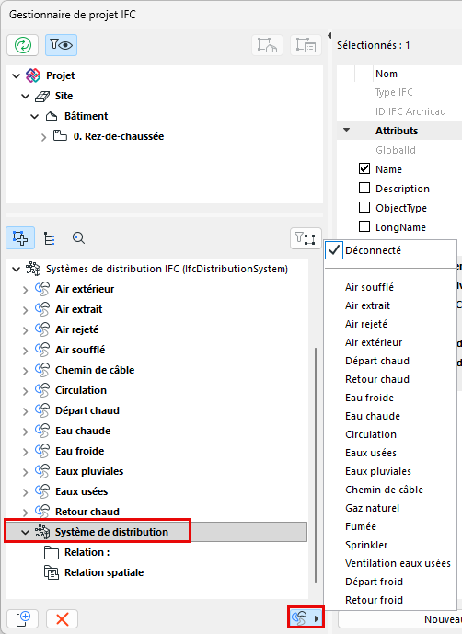Choose Départ froid from popup menu
The height and width of the screenshot is (634, 462).
pyautogui.click(x=374, y=582)
